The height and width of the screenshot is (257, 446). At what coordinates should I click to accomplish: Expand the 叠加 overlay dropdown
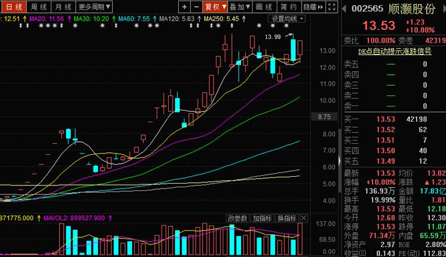tap(240, 7)
